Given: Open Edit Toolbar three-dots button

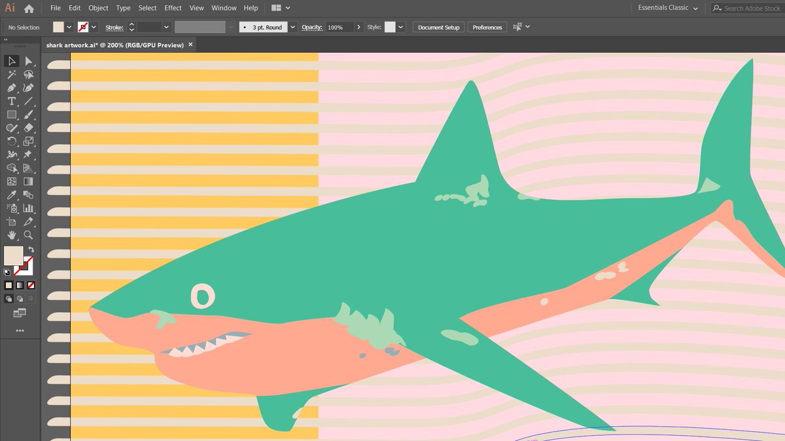Looking at the screenshot, I should pyautogui.click(x=20, y=331).
